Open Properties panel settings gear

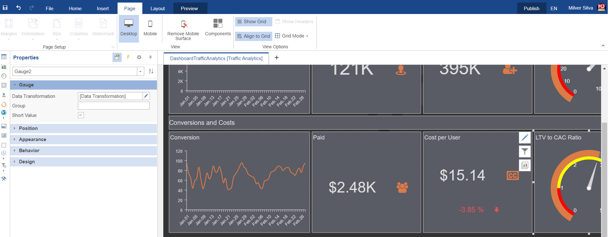139,57
